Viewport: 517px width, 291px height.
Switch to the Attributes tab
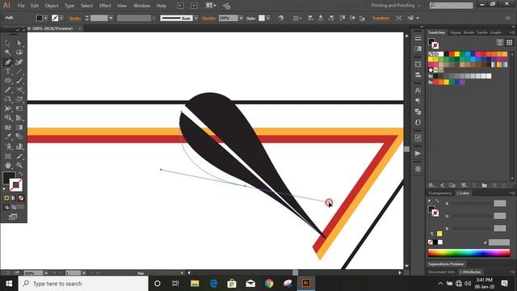470,272
